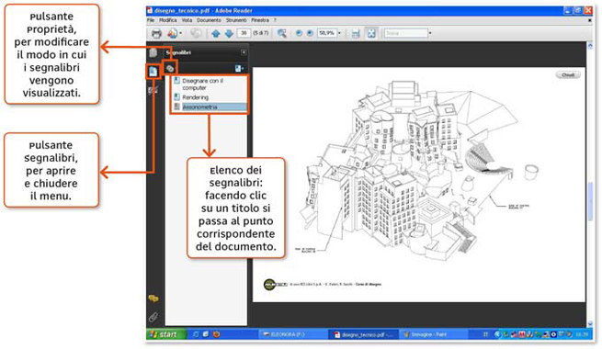
Task: Open the Attachments paperclip panel icon
Action: [x=153, y=317]
